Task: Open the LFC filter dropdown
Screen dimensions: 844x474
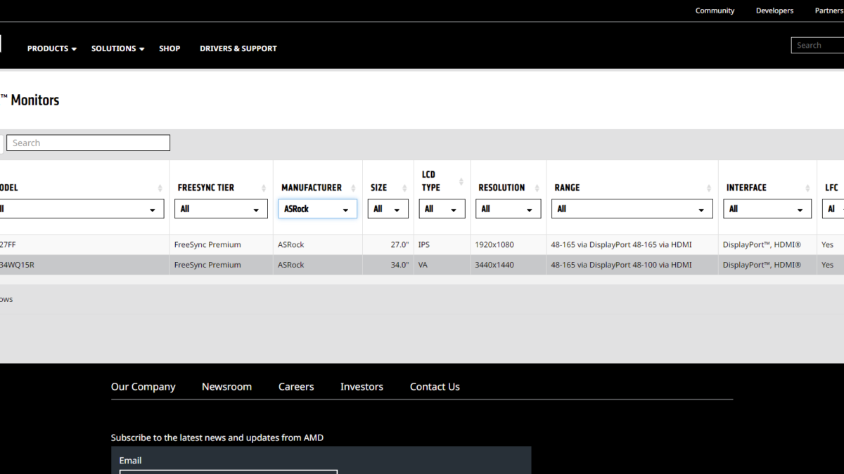Action: coord(833,209)
